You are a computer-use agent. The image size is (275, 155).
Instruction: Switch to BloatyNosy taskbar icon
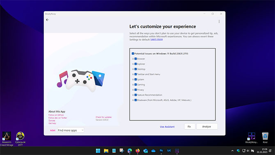tap(177, 150)
